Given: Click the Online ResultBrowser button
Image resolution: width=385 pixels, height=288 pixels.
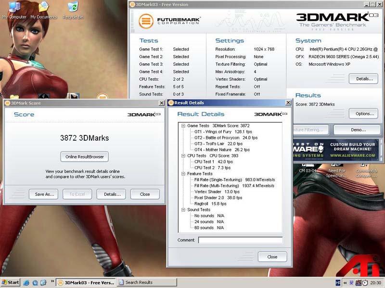Looking at the screenshot, I should [85, 156].
